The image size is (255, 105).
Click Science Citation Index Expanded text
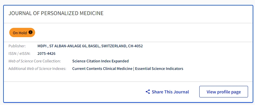(100, 61)
